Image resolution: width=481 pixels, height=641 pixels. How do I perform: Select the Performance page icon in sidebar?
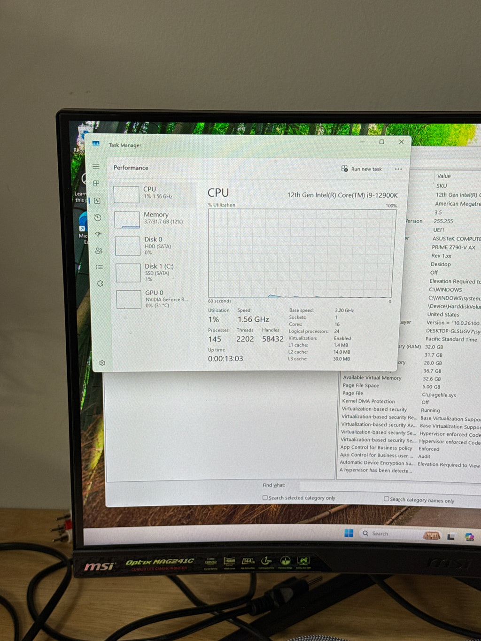(x=97, y=201)
